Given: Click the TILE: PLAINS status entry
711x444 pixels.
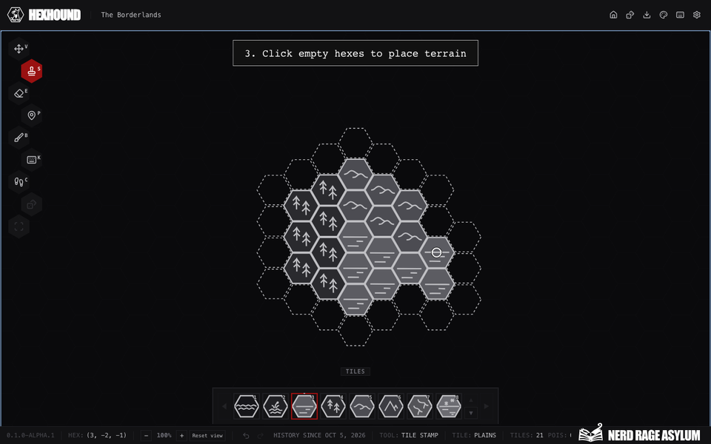Looking at the screenshot, I should pos(474,435).
